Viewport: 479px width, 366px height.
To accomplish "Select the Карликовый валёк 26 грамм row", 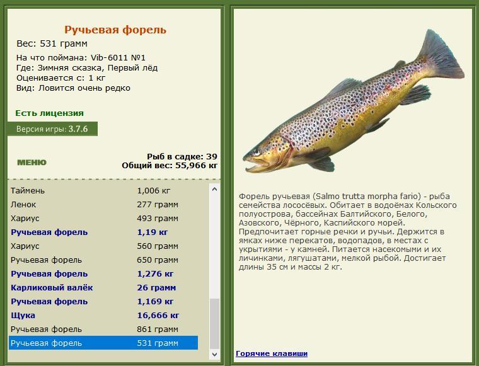I will click(103, 287).
